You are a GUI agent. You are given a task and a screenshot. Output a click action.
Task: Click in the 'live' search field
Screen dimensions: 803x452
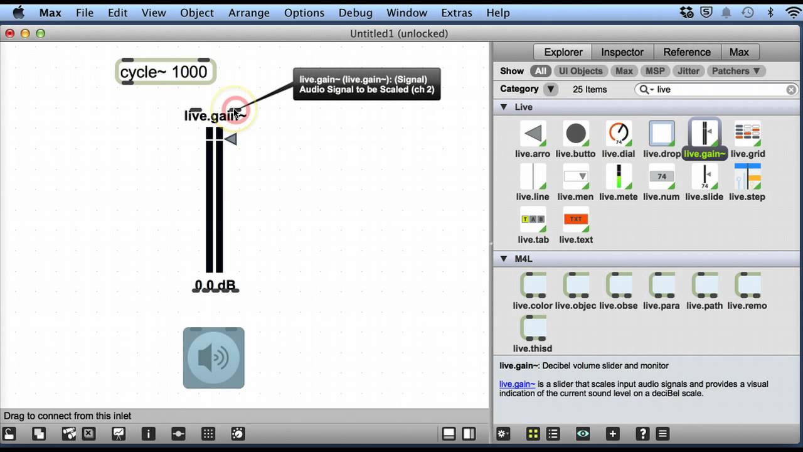coord(717,90)
